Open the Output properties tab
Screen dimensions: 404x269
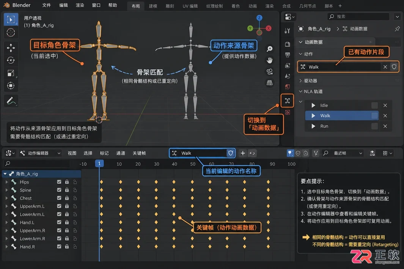(x=288, y=55)
